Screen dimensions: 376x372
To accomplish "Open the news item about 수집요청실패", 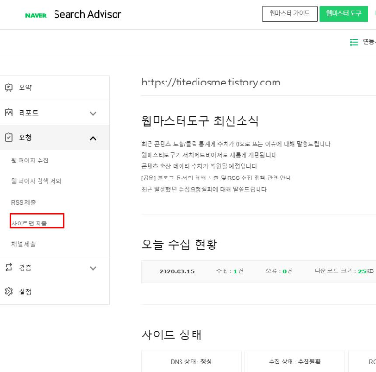I will (204, 189).
